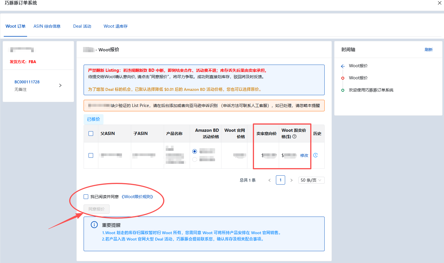Close the 巧豚豚订单系统 window

[440, 3]
